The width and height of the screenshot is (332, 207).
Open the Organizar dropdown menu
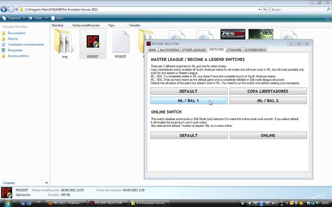[x=14, y=18]
